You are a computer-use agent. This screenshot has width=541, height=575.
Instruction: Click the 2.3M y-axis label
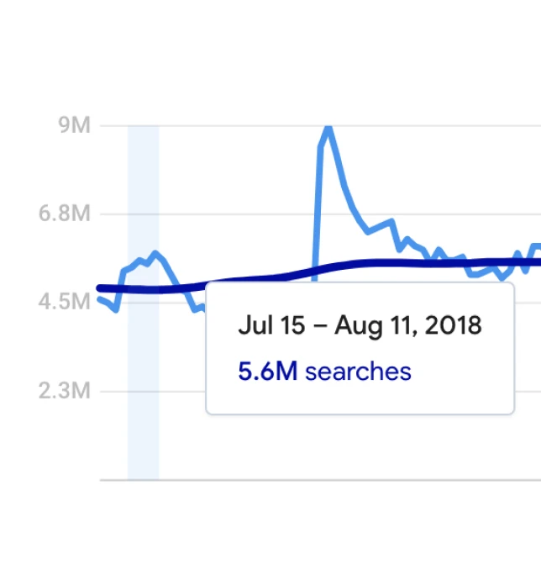(x=64, y=391)
